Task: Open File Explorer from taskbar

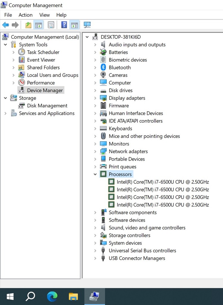Action: pyautogui.click(x=73, y=296)
